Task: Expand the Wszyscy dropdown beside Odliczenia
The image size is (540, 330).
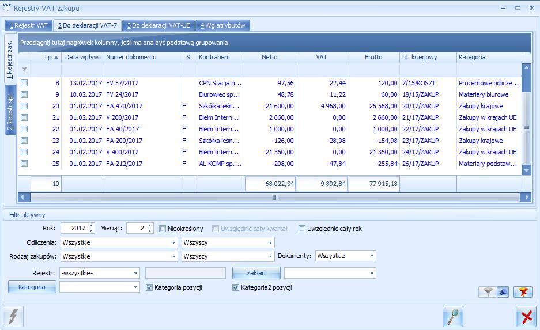Action: pyautogui.click(x=271, y=242)
